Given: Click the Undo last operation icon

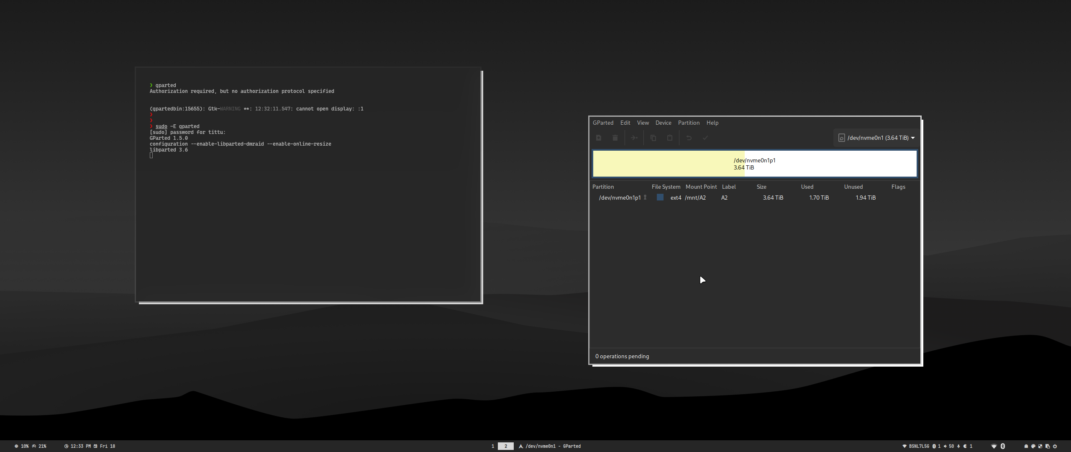Looking at the screenshot, I should pyautogui.click(x=689, y=138).
